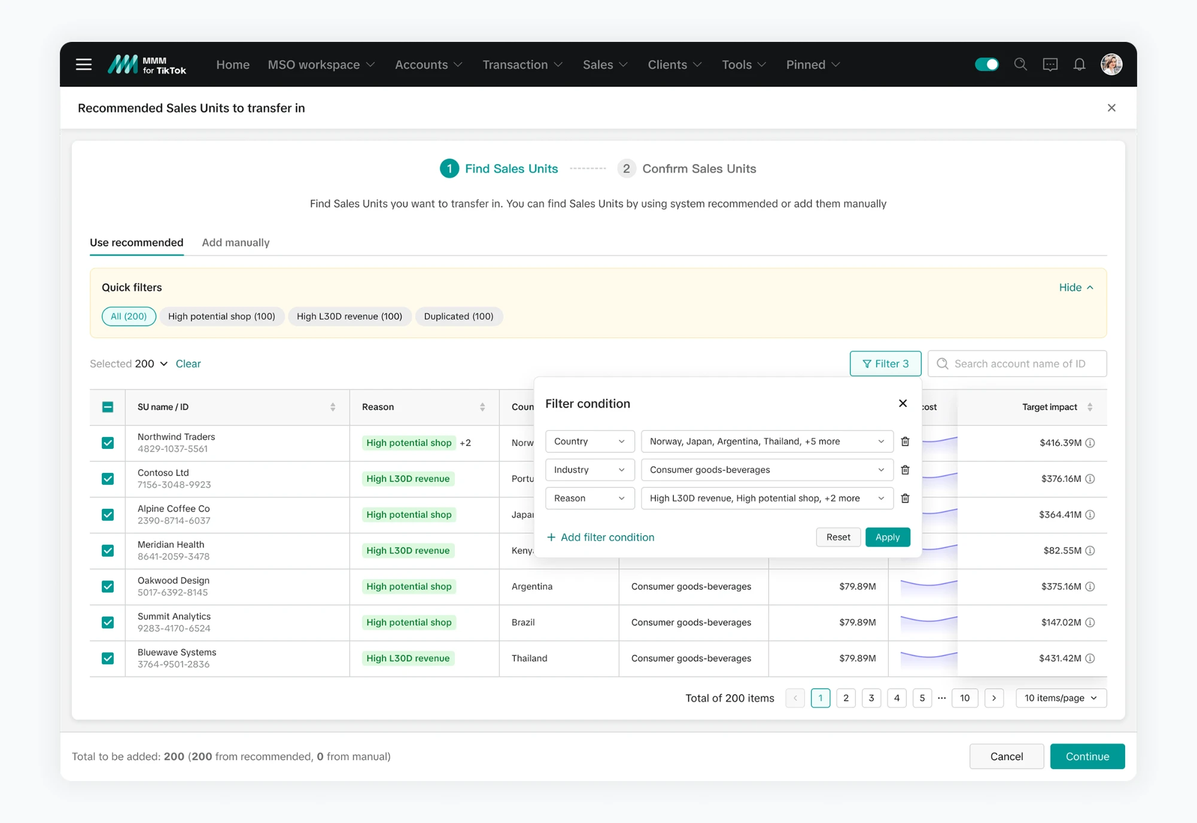Open the Reason field dropdown
This screenshot has width=1197, height=823.
point(590,498)
